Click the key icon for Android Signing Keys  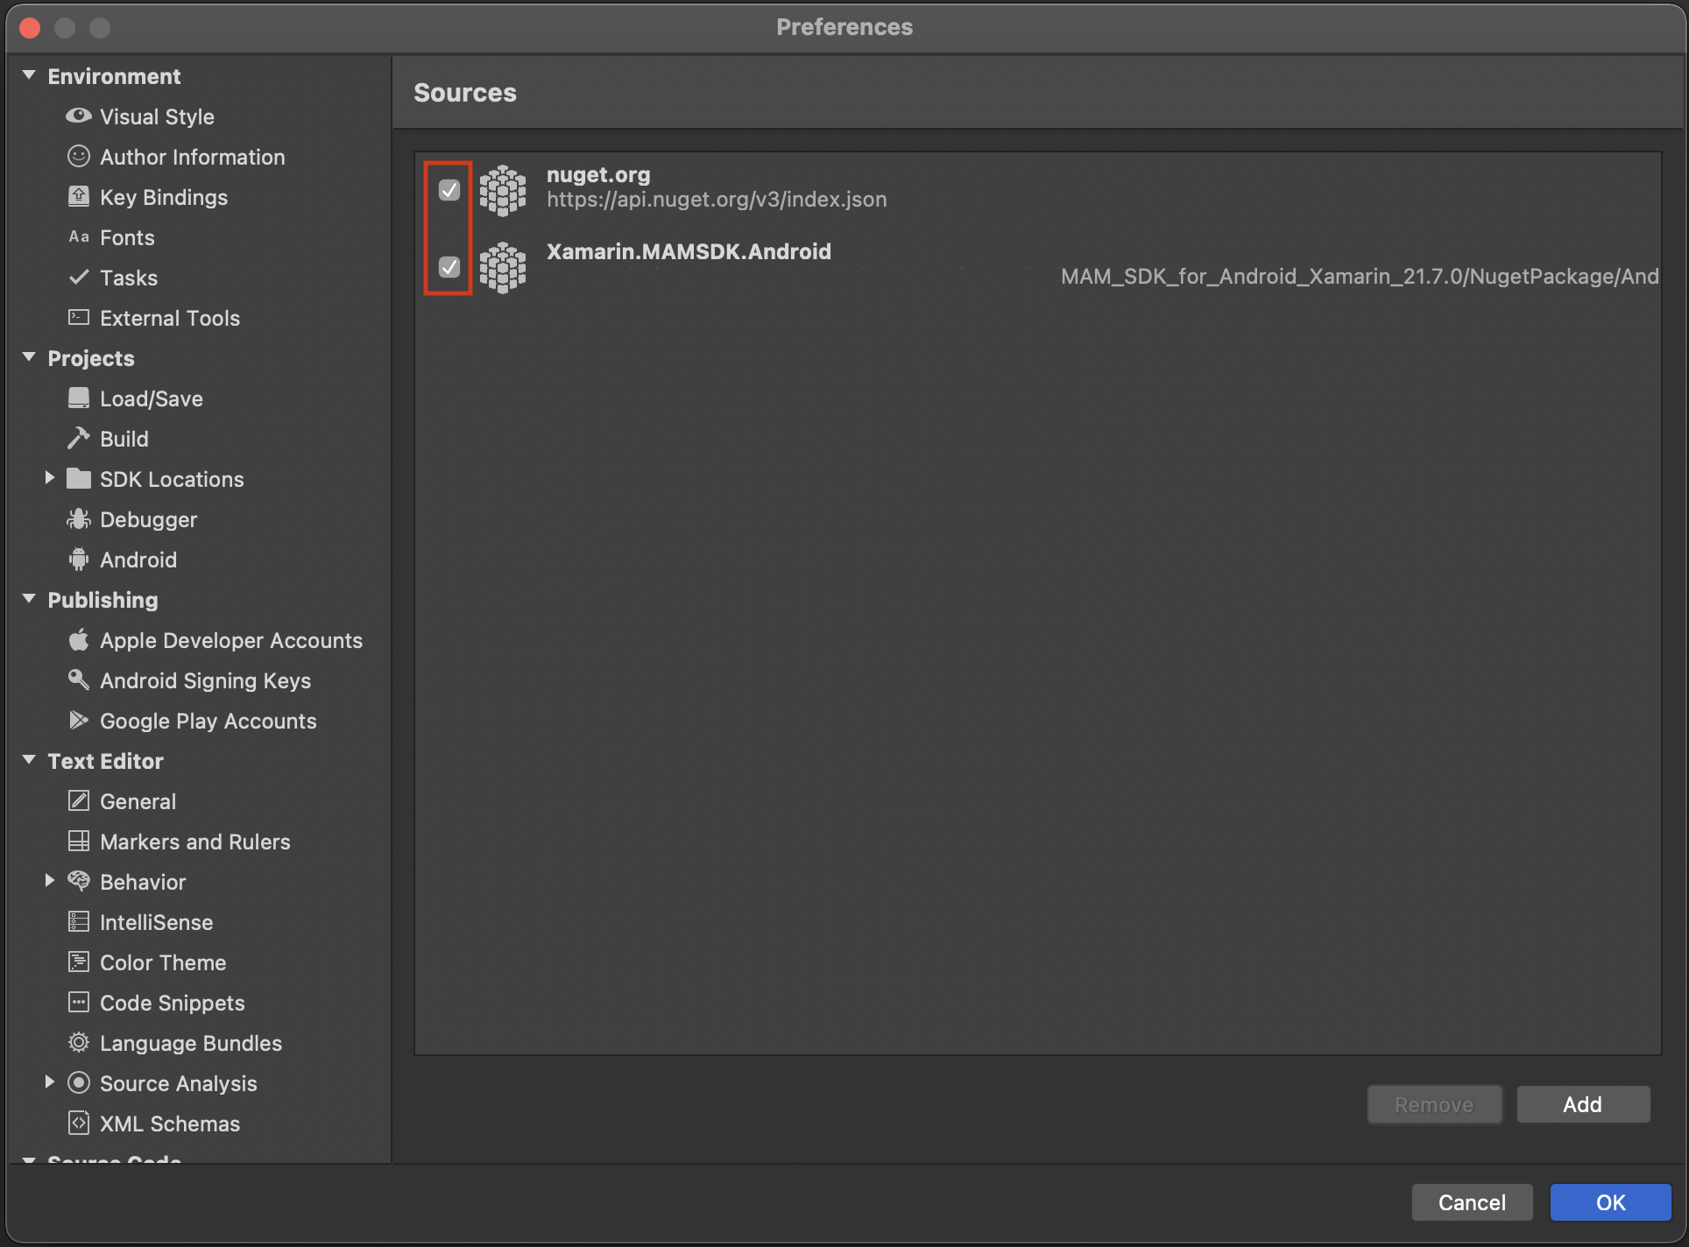78,680
